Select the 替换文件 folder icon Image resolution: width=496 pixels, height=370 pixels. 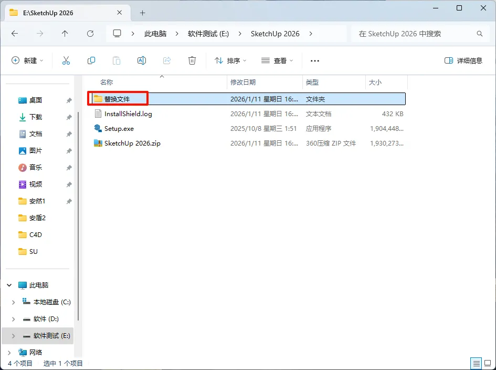tap(98, 99)
